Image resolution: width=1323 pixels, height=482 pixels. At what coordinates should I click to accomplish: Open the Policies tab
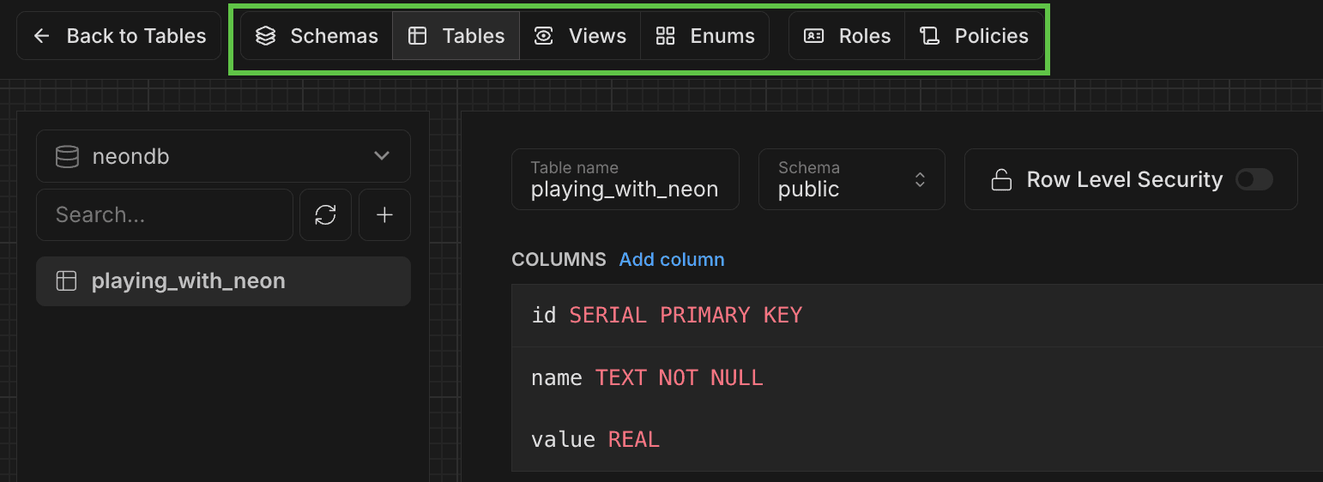(x=975, y=36)
